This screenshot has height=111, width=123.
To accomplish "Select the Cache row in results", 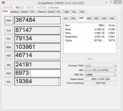I will point(90,40).
